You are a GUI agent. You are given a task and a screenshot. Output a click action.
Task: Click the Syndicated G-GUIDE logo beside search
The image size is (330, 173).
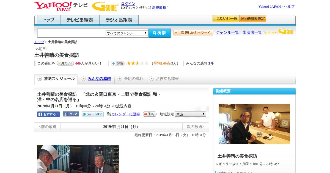coord(278,31)
